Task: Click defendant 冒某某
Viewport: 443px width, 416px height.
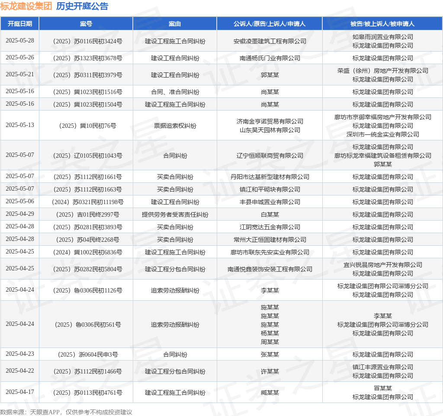Action: [x=383, y=389]
